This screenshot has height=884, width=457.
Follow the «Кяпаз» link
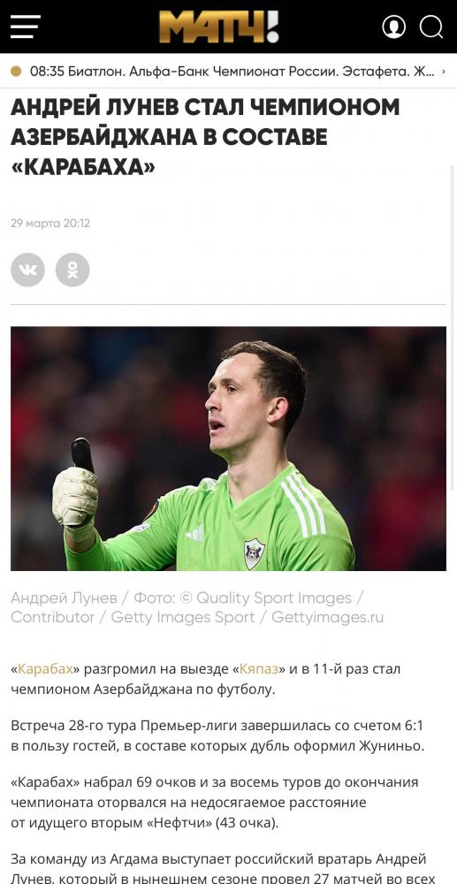(x=259, y=669)
